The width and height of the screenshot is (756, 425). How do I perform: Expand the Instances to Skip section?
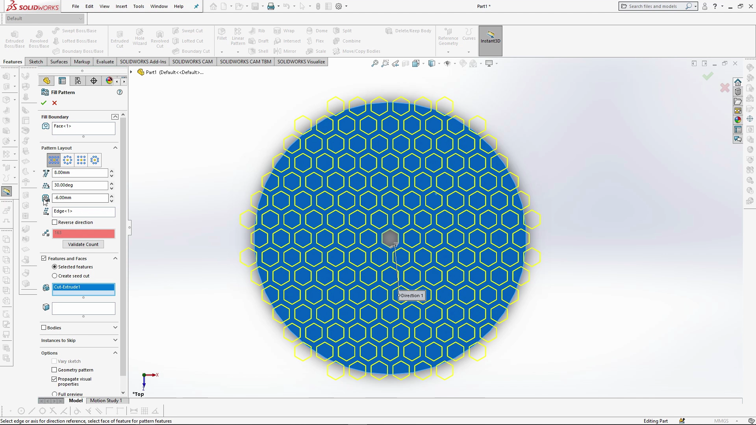pos(78,340)
